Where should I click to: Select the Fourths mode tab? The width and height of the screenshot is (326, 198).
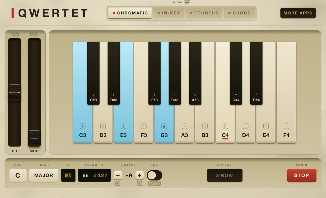click(204, 13)
